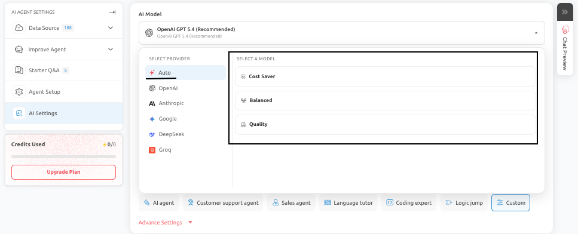Click the Agent Setup gear icon
This screenshot has width=578, height=234.
(x=19, y=91)
